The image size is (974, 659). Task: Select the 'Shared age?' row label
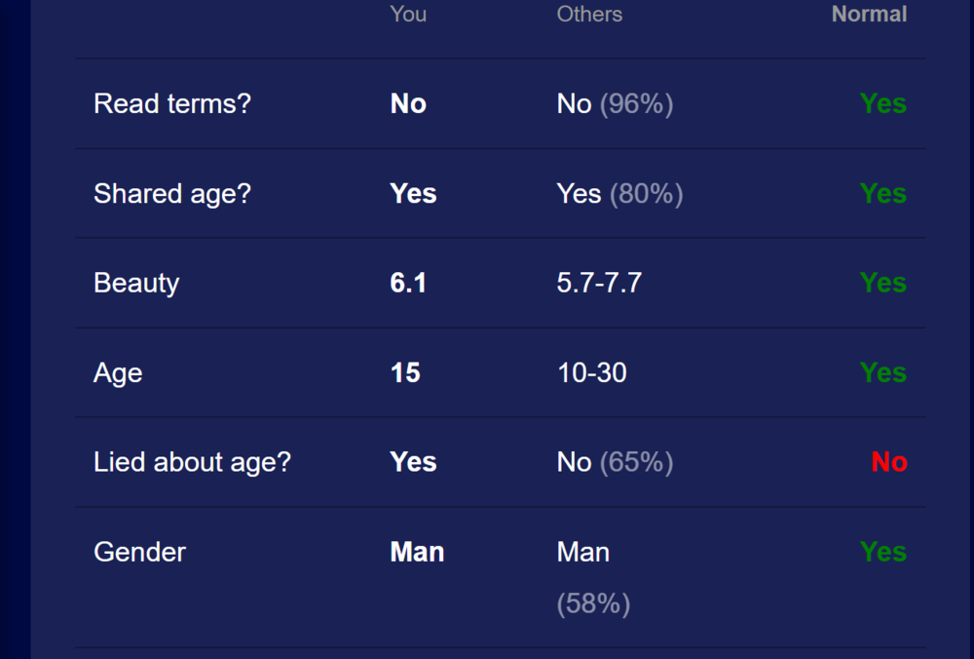pos(172,194)
